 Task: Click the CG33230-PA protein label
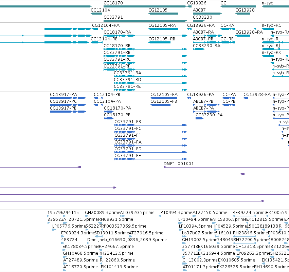pyautogui.click(x=209, y=115)
